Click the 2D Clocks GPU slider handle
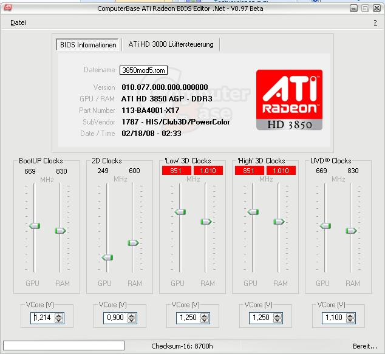 [x=107, y=257]
